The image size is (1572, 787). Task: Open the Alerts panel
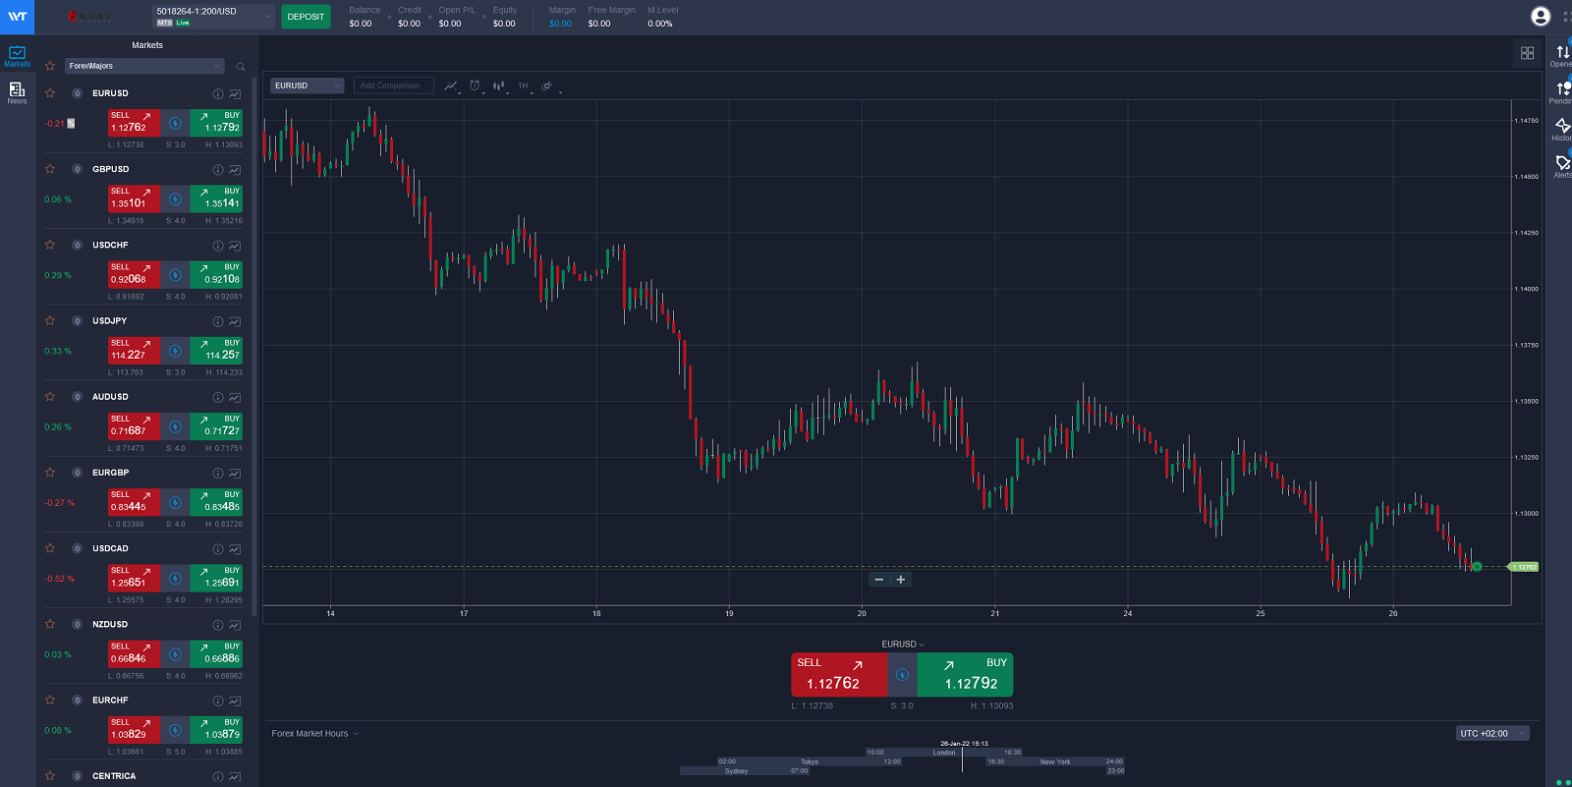1562,166
